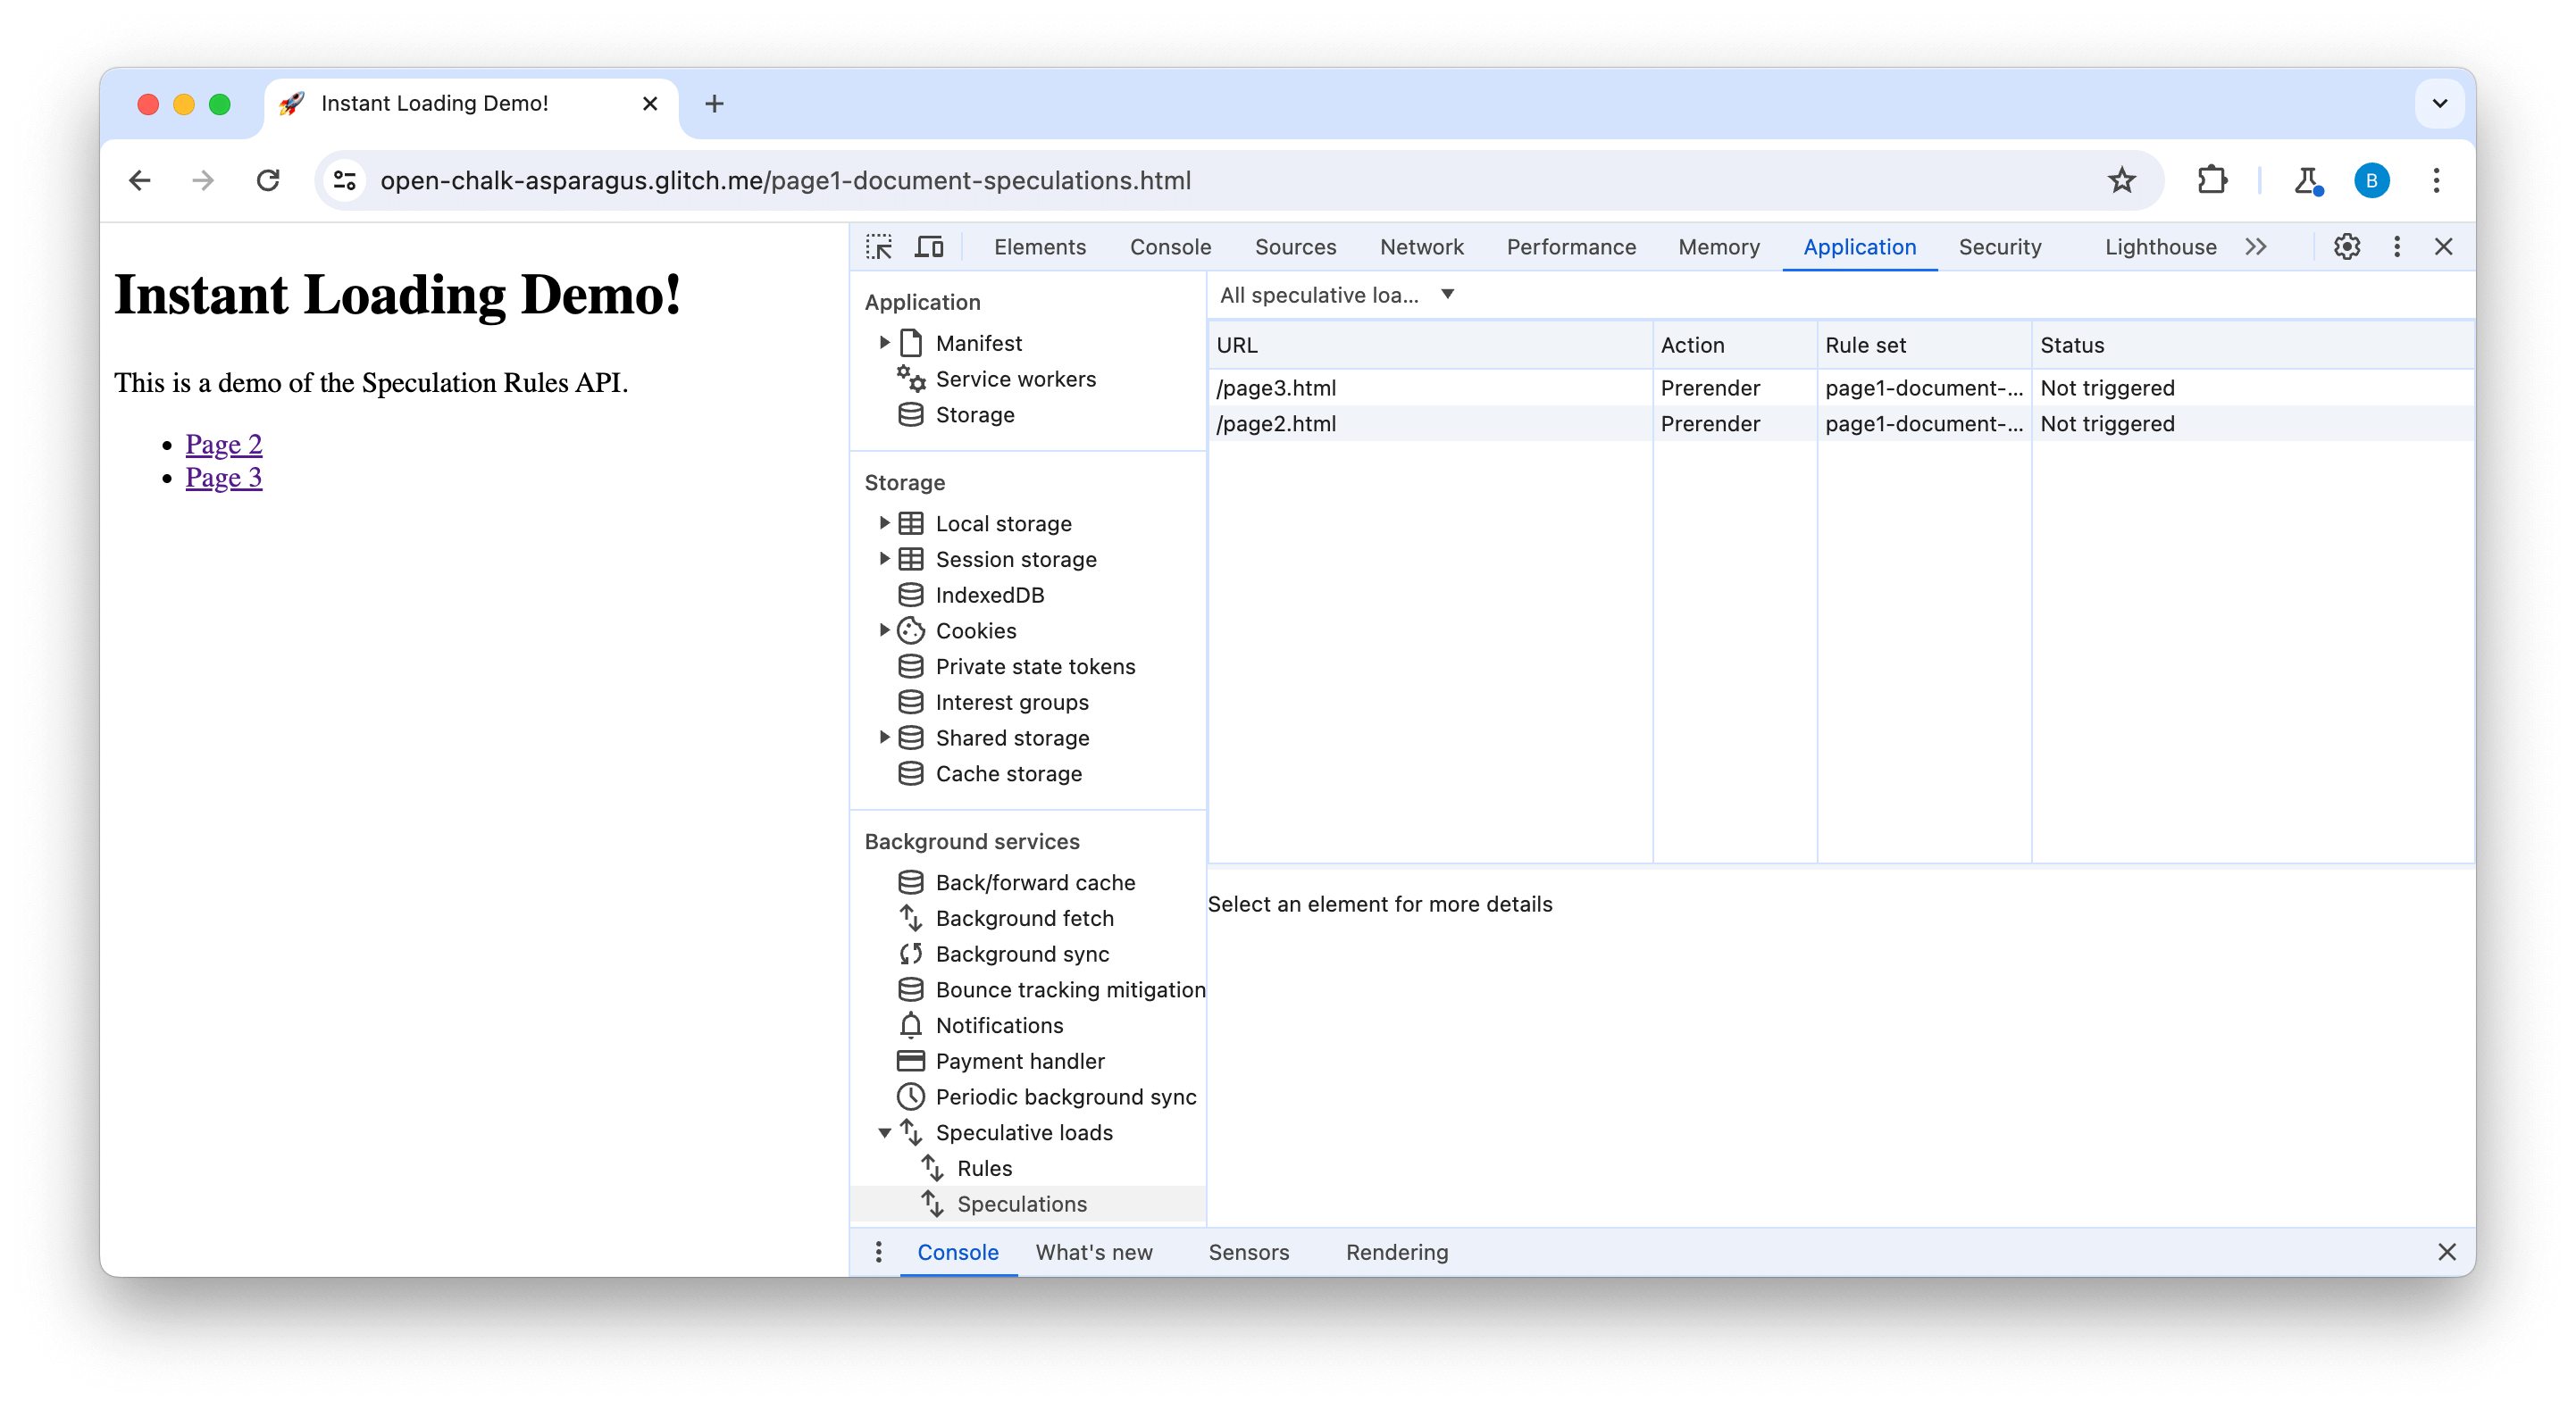
Task: Toggle Speculative loads expander in sidebar
Action: (x=885, y=1133)
